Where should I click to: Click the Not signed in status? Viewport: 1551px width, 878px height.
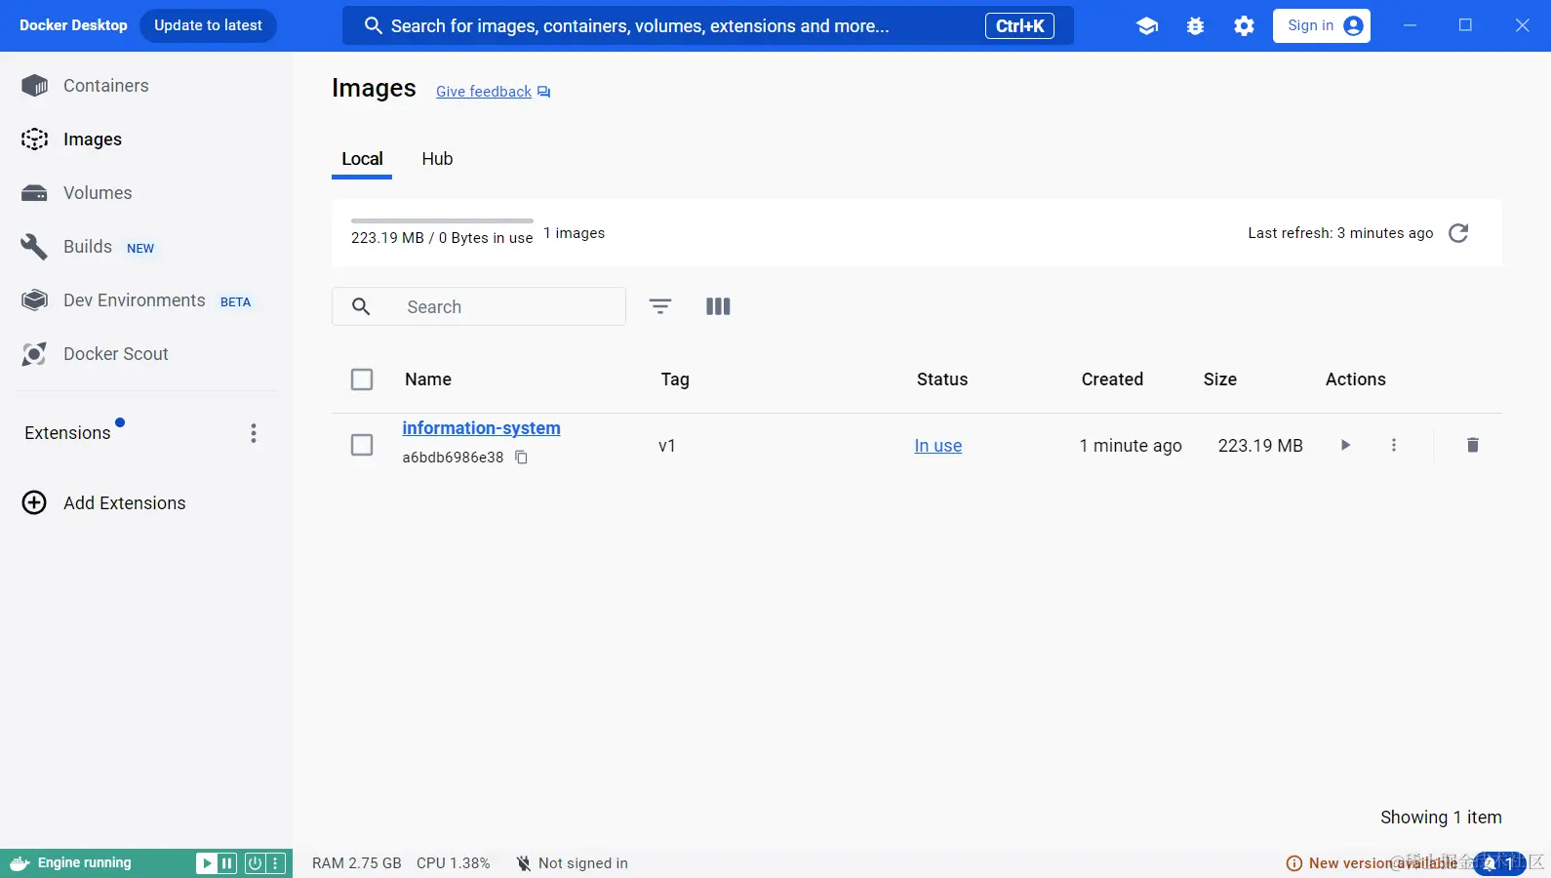pos(573,863)
